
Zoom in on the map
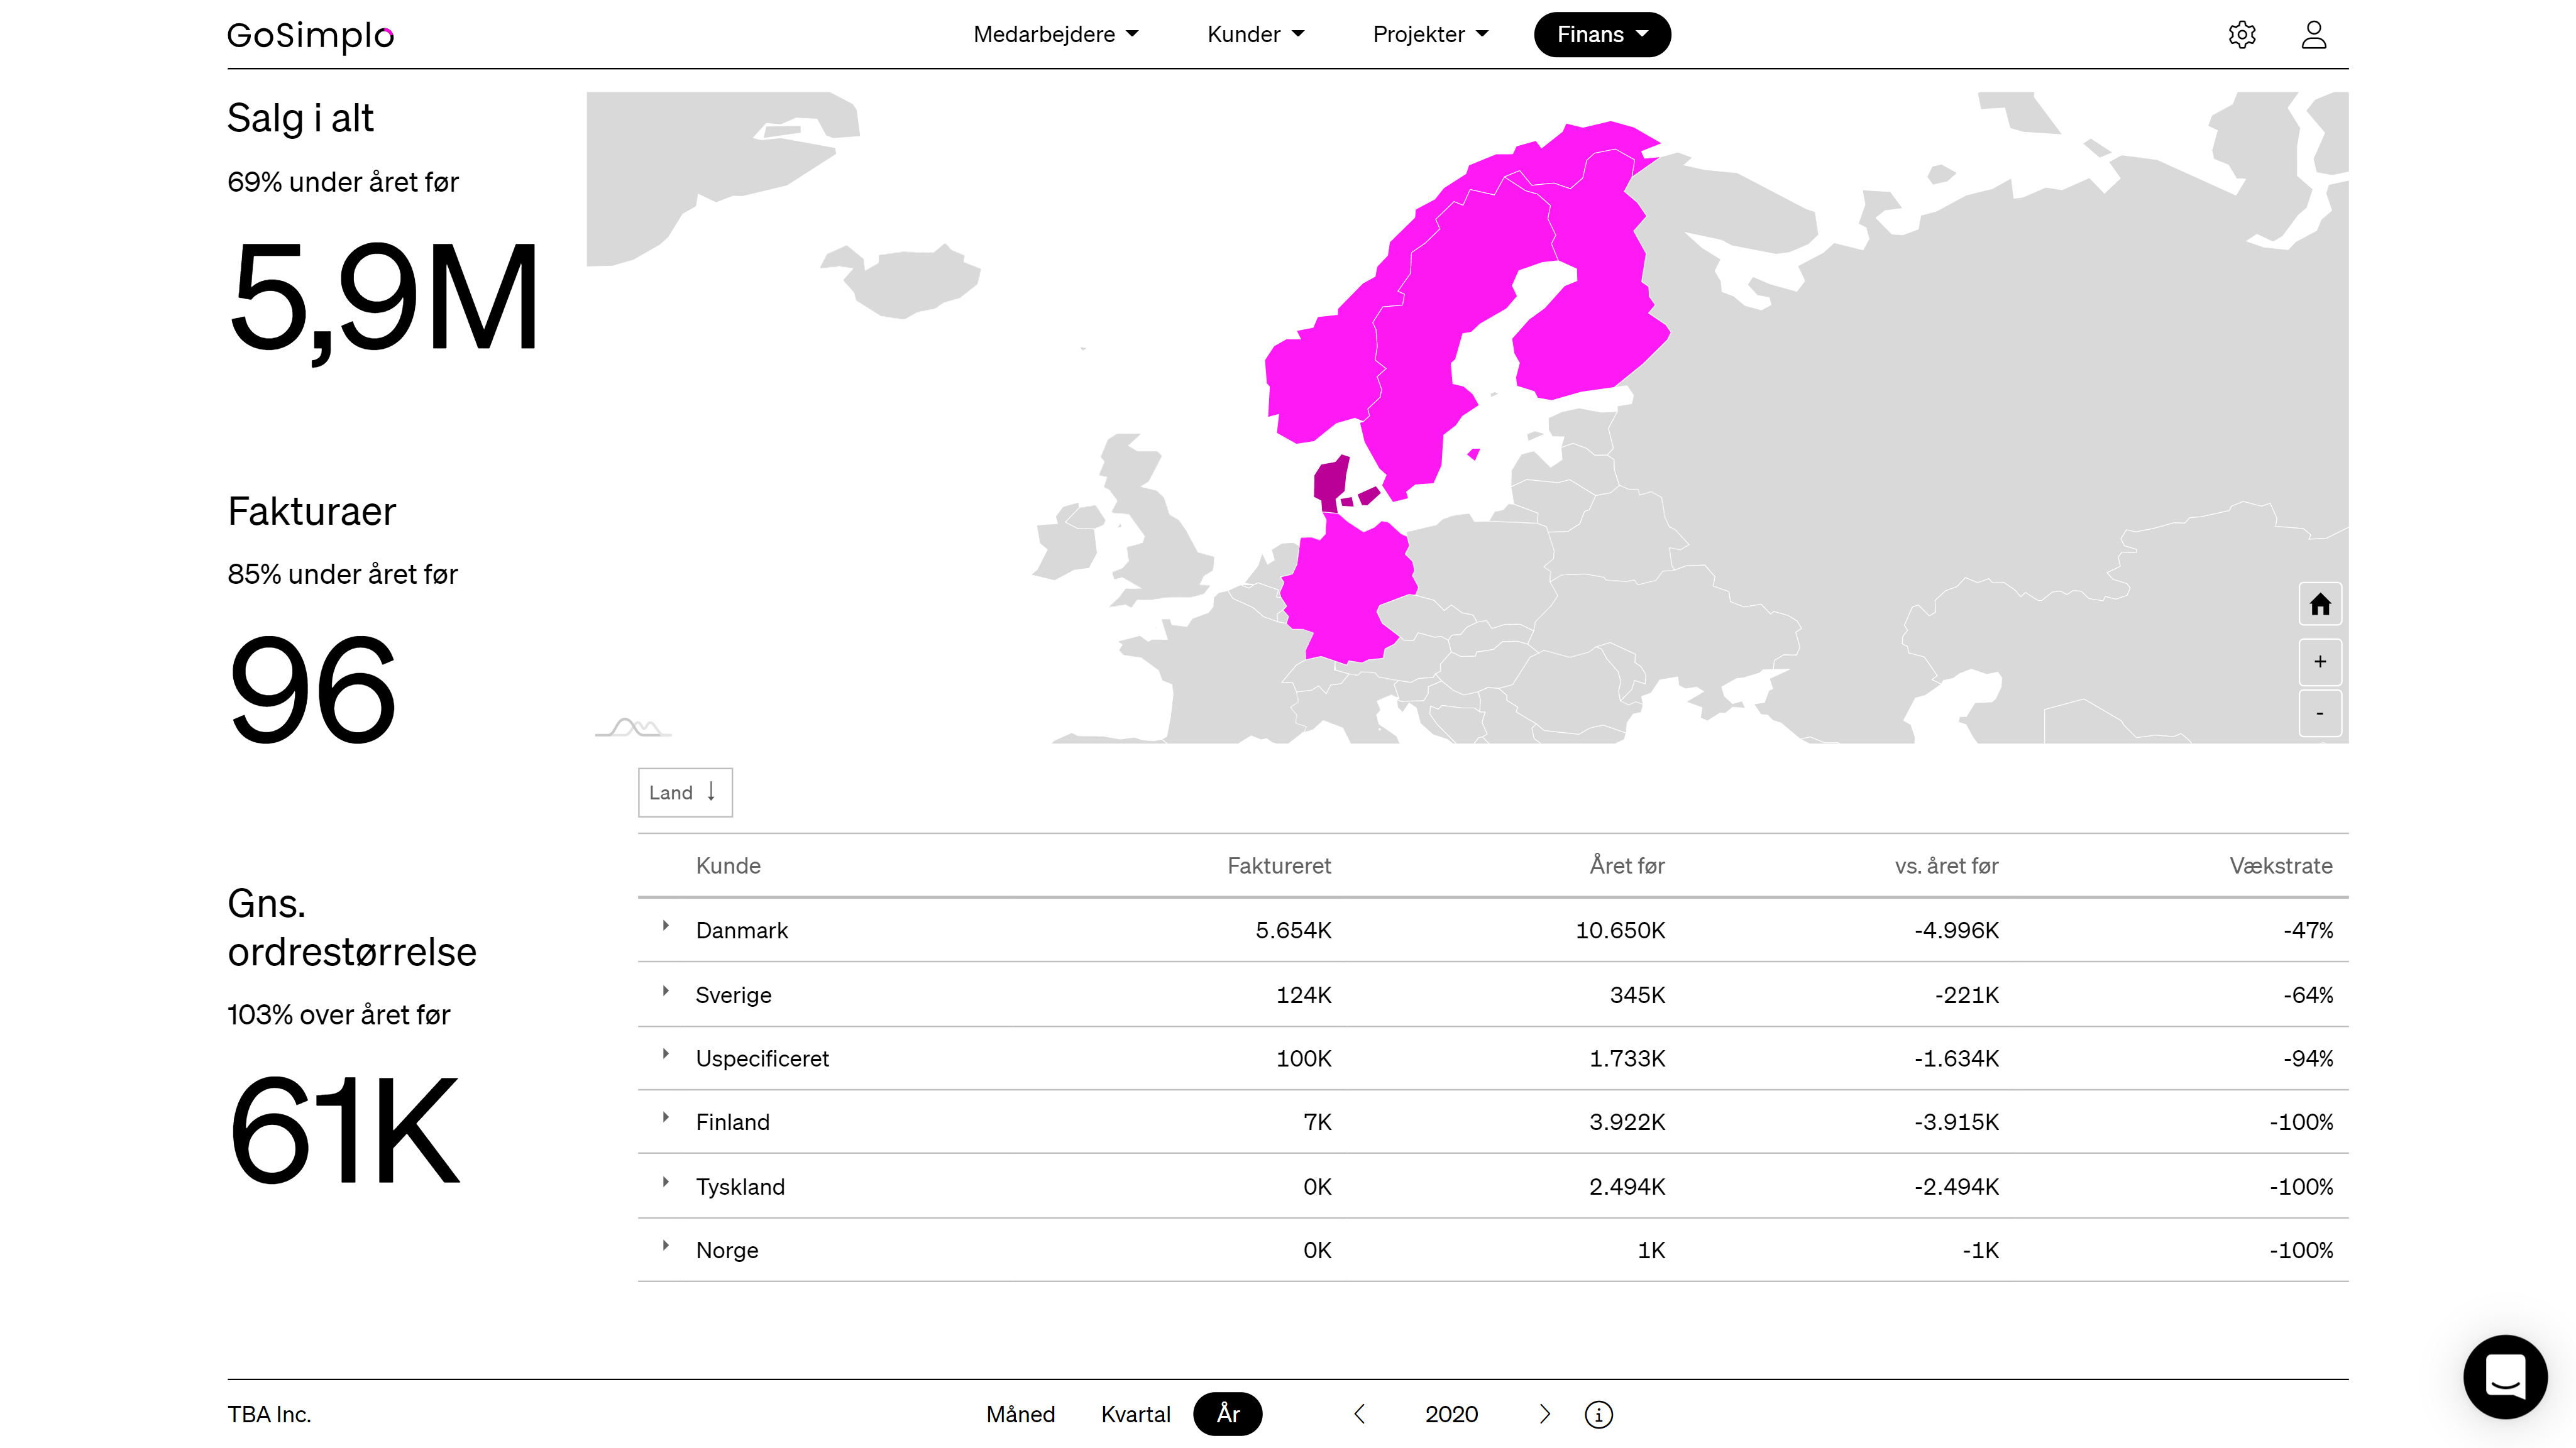click(2320, 661)
